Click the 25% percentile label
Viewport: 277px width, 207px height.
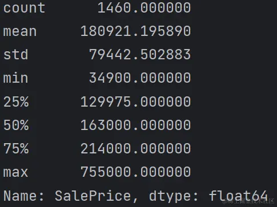pyautogui.click(x=16, y=102)
